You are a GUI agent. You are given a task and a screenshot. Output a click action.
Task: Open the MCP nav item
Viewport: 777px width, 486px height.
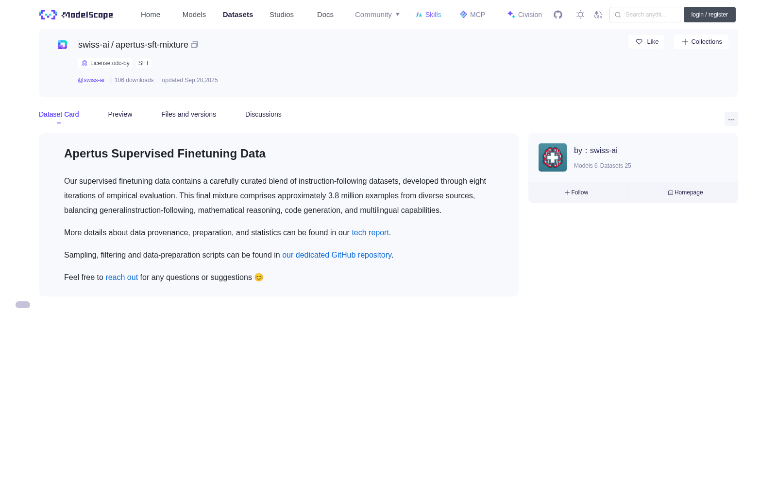pos(472,15)
